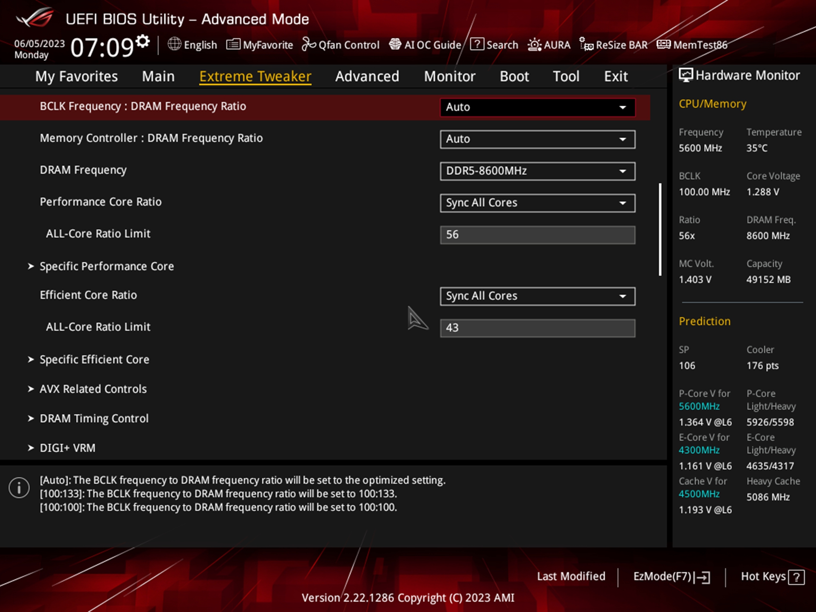Open ReSize BAR settings
The width and height of the screenshot is (816, 612).
click(613, 45)
